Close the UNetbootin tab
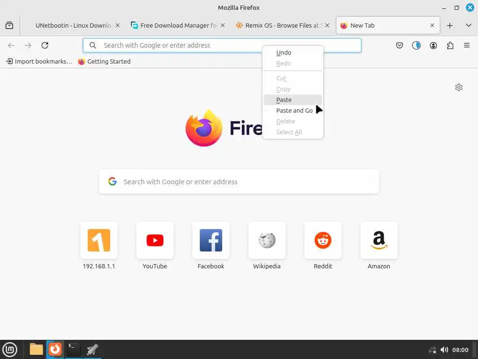The width and height of the screenshot is (478, 359). tap(118, 25)
